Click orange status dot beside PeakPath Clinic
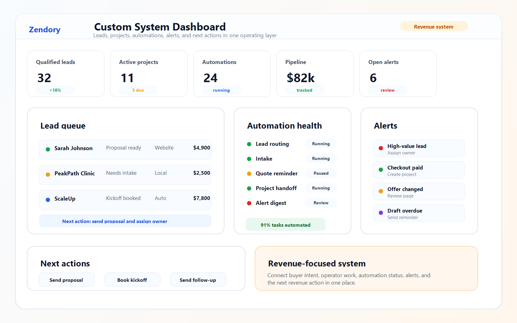Viewport: 517px width, 323px height. [x=48, y=174]
